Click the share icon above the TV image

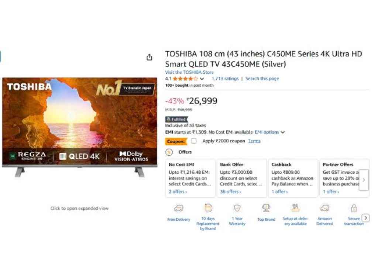click(149, 57)
